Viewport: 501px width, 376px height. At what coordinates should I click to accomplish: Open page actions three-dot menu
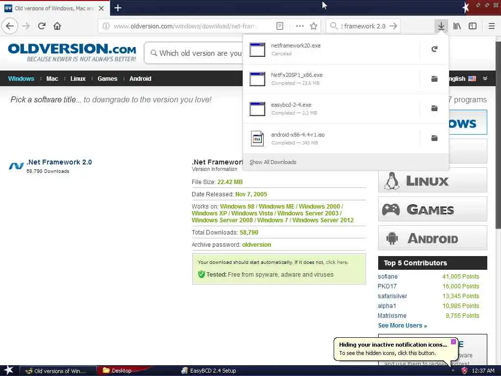coord(300,26)
